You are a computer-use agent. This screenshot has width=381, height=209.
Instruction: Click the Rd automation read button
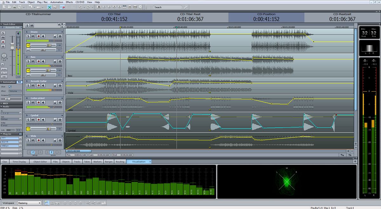coord(19,82)
